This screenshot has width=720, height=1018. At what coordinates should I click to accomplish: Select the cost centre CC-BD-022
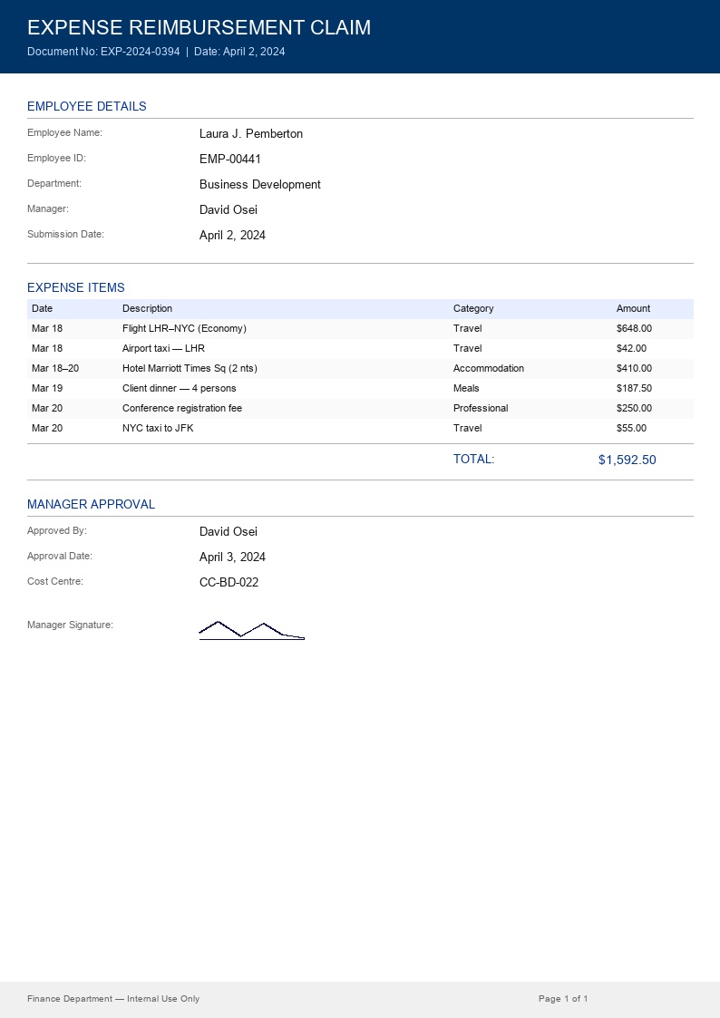pos(229,583)
